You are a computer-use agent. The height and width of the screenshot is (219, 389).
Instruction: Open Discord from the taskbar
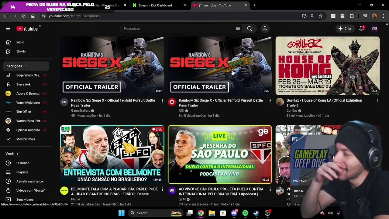coord(234,213)
